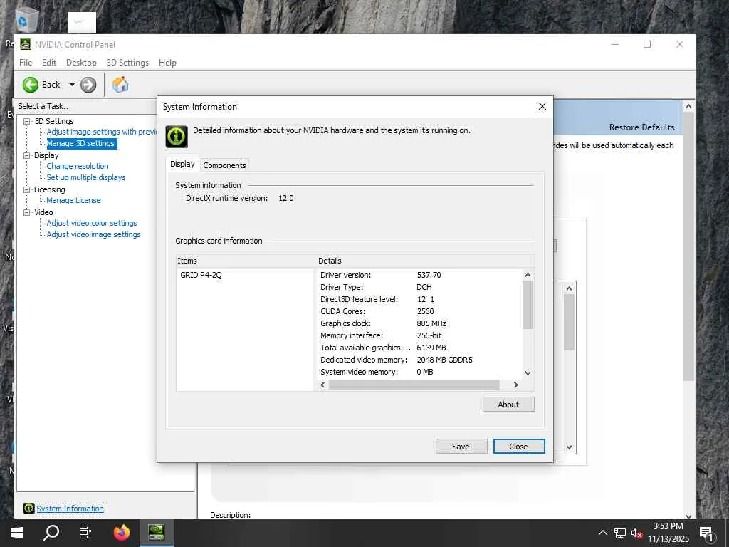Click the System Information icon at bottom left
This screenshot has width=729, height=547.
point(28,509)
